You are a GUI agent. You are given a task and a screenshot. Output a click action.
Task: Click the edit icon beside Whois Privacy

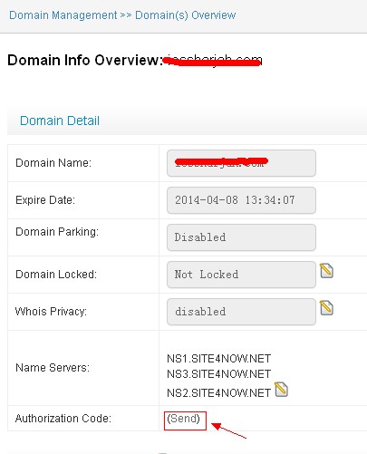[x=326, y=308]
